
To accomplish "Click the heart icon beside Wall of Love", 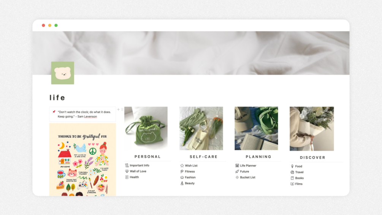I will pos(127,171).
